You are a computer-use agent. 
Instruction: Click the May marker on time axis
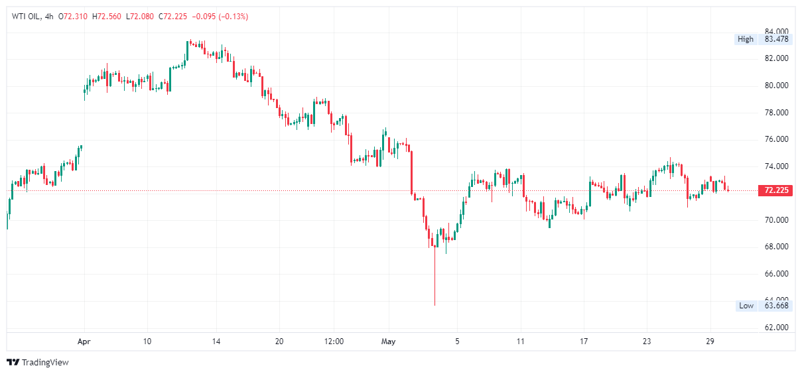tap(388, 342)
